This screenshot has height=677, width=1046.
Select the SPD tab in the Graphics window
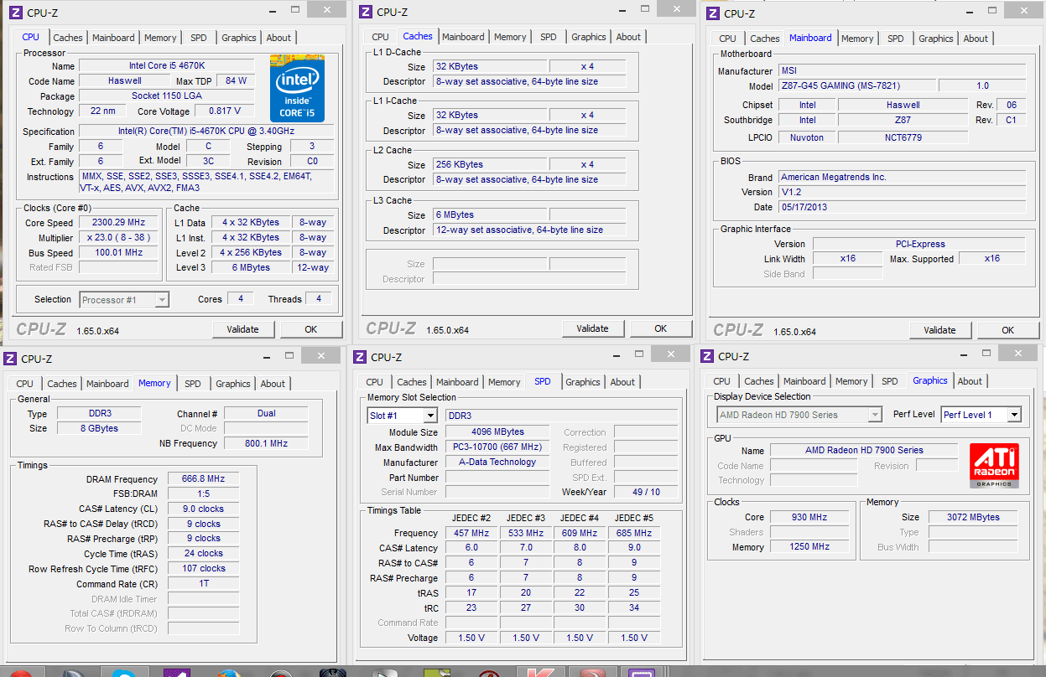[x=889, y=381]
